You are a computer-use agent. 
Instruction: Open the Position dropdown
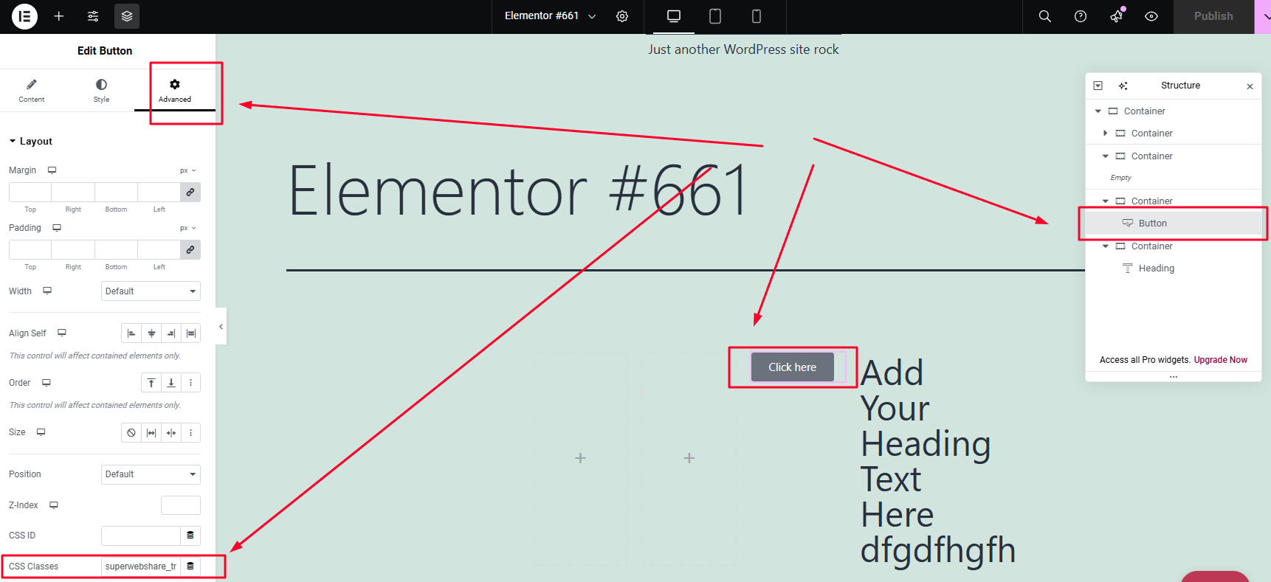click(151, 474)
